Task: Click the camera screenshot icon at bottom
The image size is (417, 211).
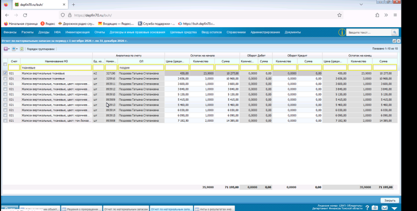Action: (375, 208)
